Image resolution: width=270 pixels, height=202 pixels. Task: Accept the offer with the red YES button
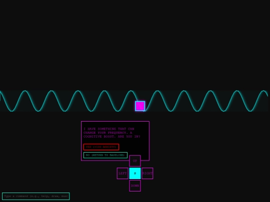coord(101,147)
